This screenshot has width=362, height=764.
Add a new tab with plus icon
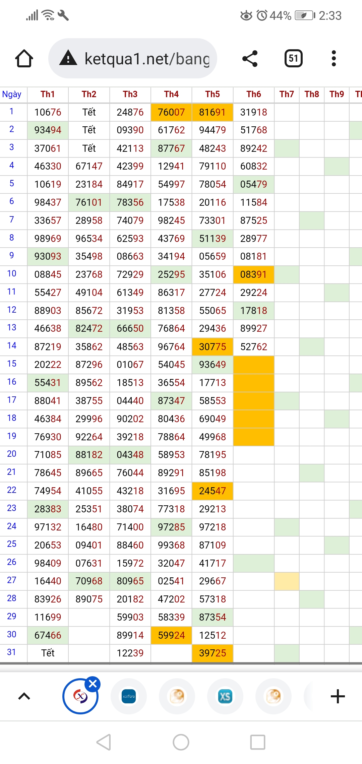[x=338, y=696]
